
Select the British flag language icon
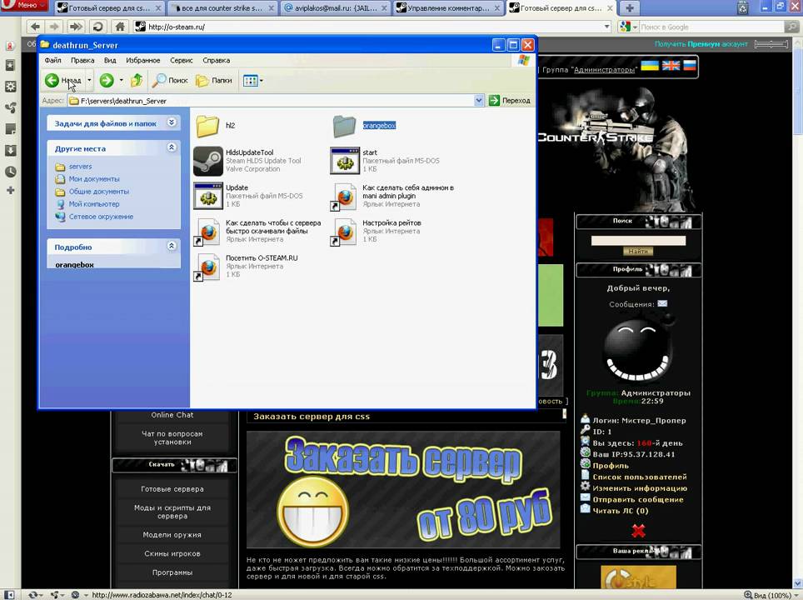[671, 66]
